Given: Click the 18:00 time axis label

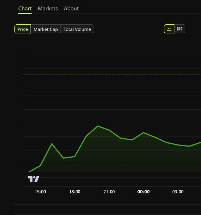Looking at the screenshot, I should [x=75, y=192].
